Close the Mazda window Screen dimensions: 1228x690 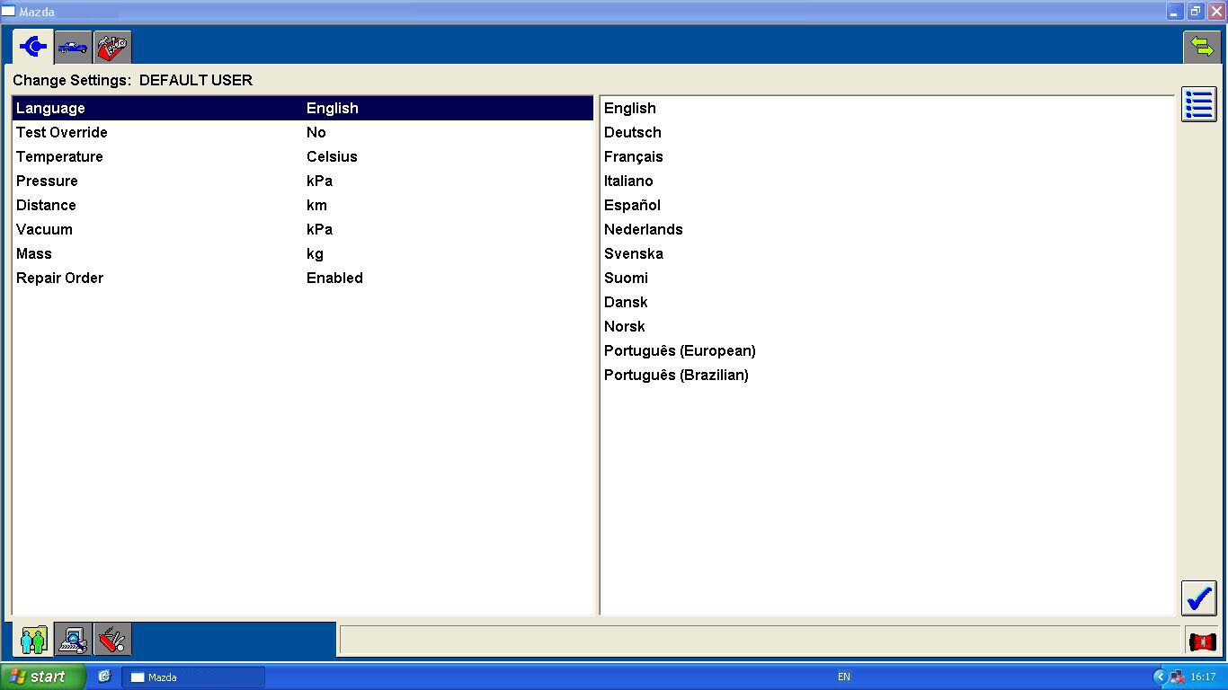point(1215,12)
